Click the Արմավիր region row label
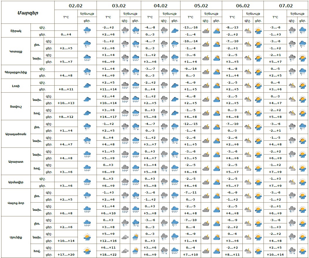 16,182
